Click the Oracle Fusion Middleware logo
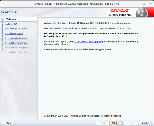 click(119, 13)
